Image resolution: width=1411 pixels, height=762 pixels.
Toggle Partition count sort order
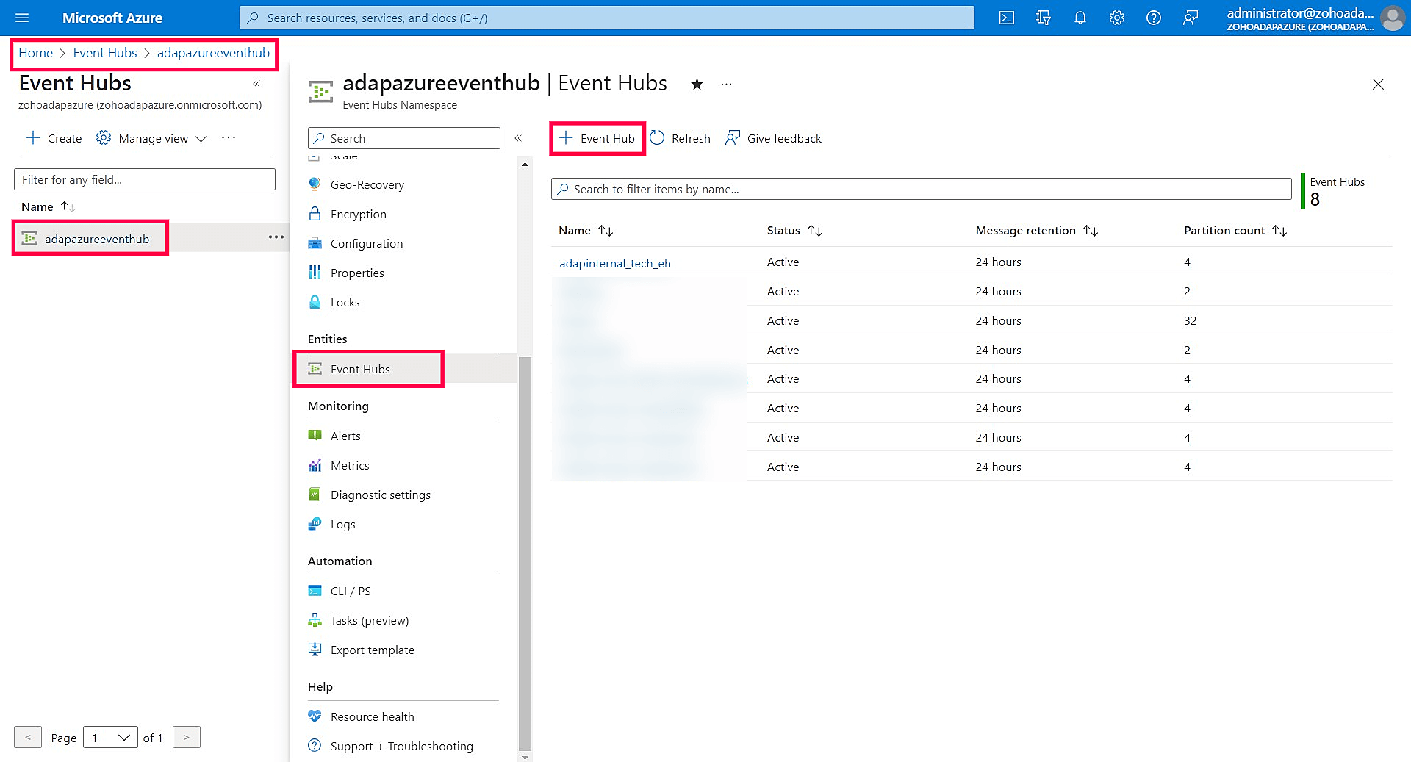tap(1280, 230)
